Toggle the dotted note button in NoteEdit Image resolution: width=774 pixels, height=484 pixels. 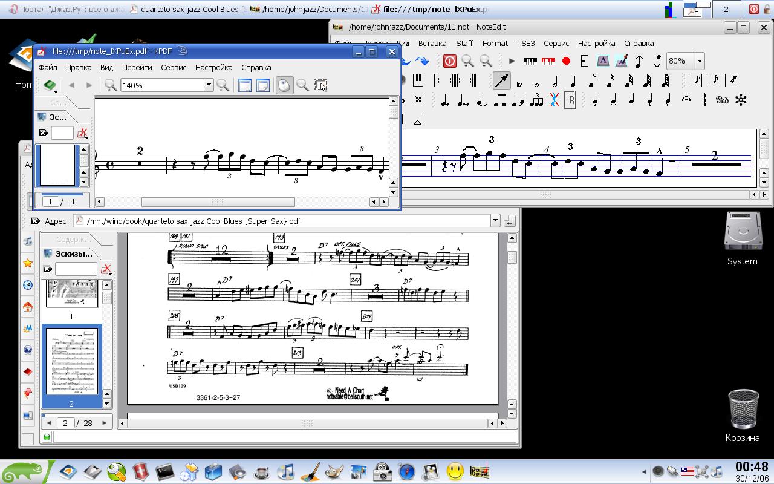445,100
